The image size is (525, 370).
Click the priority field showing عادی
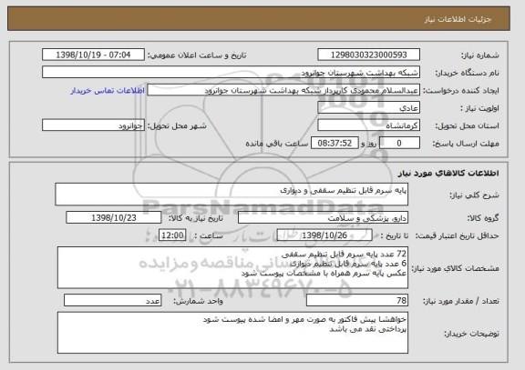[x=368, y=108]
